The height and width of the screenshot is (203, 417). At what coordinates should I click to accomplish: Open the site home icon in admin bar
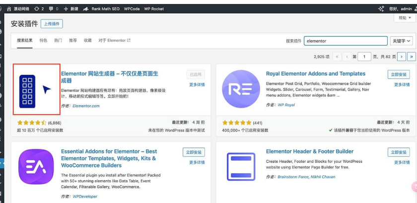pos(9,9)
